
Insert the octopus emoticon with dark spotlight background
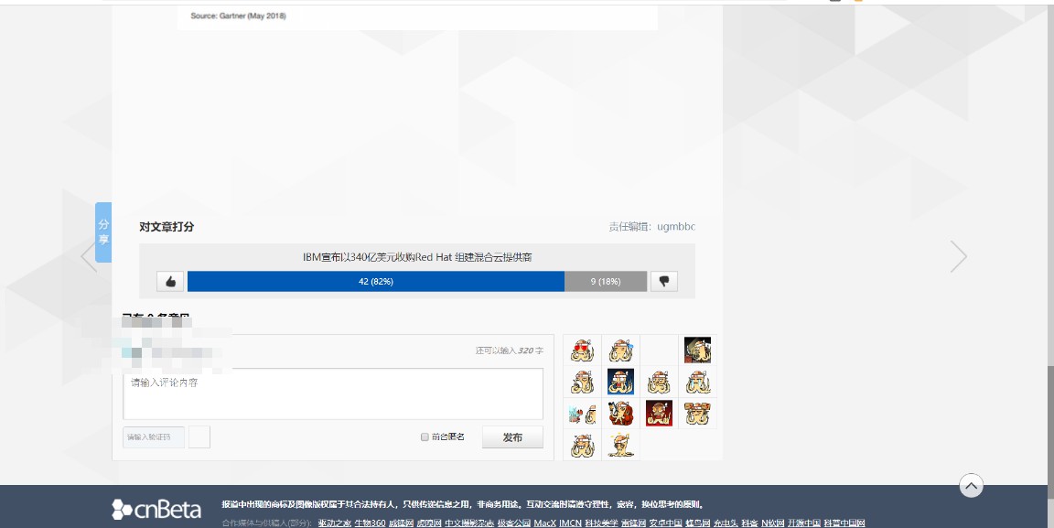click(698, 350)
